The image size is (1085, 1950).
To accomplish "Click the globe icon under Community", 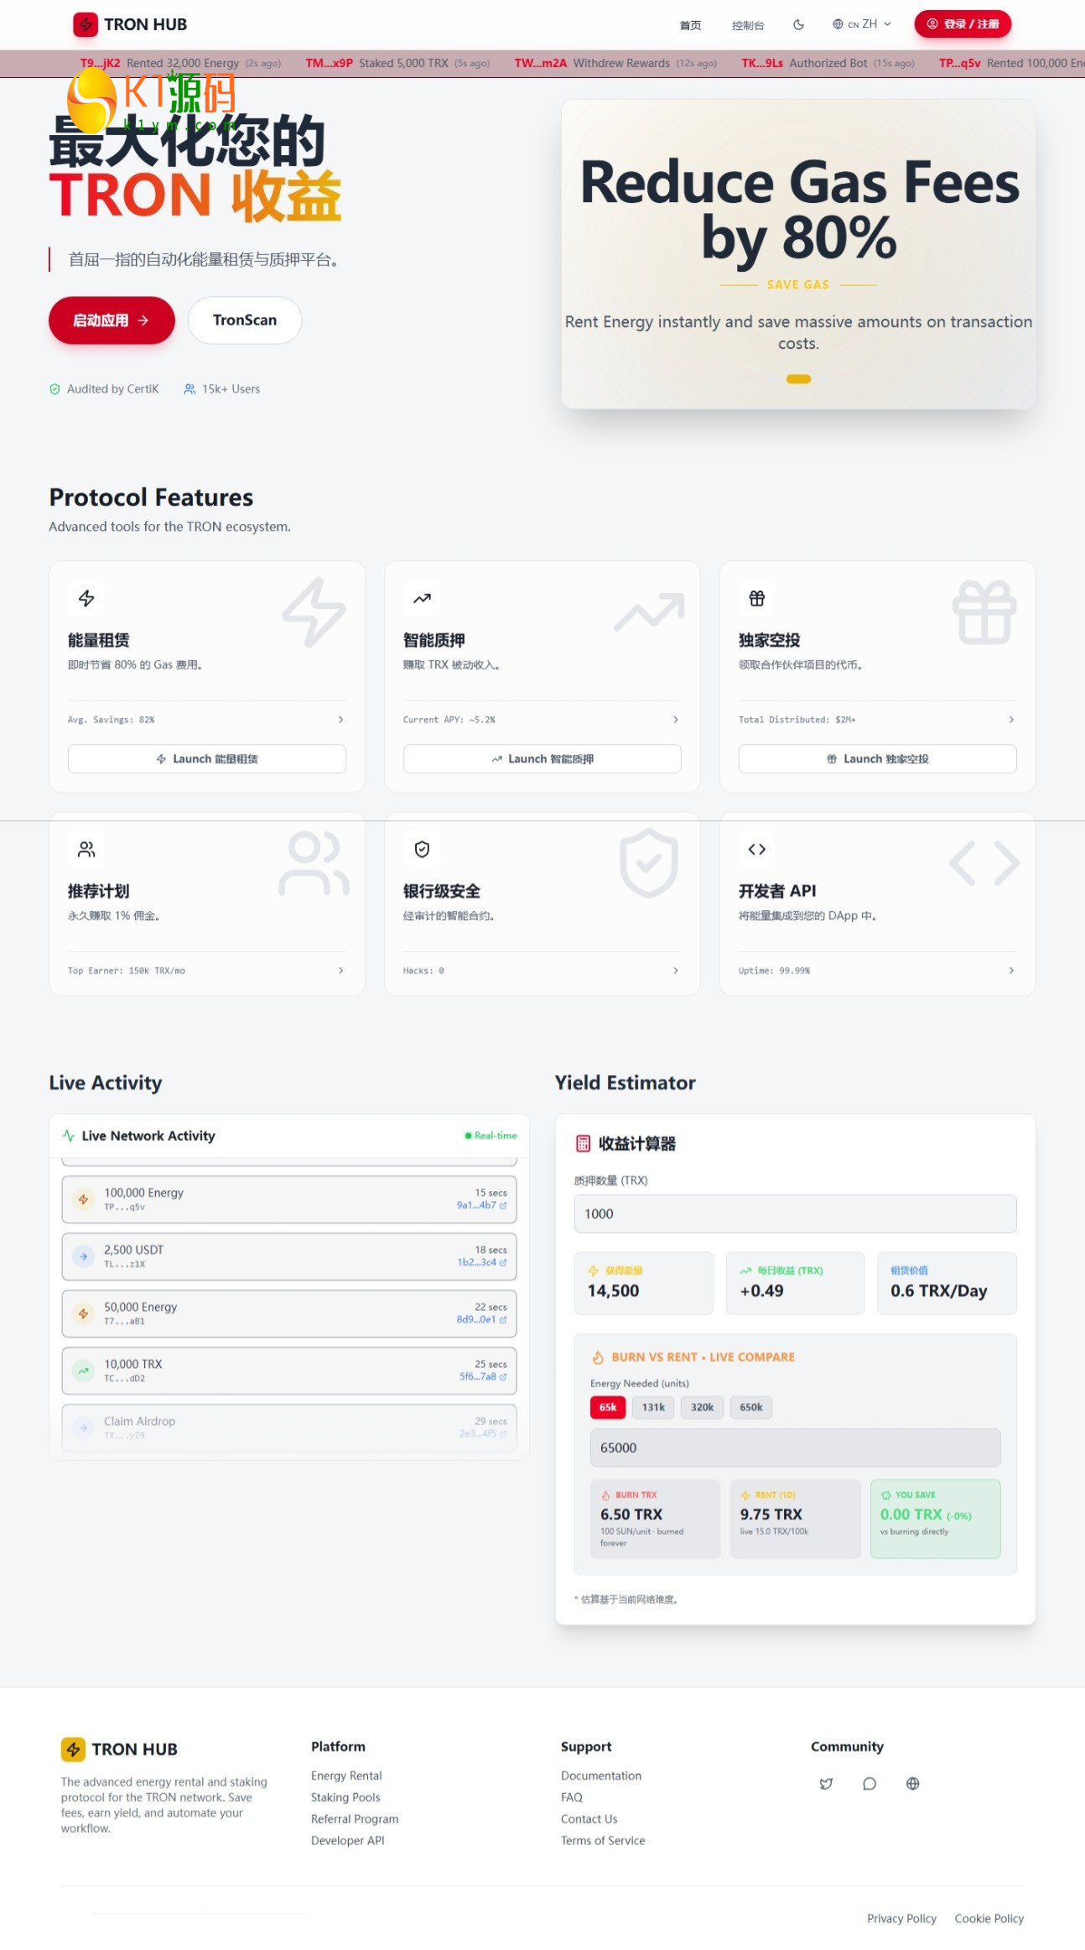I will pyautogui.click(x=913, y=1783).
